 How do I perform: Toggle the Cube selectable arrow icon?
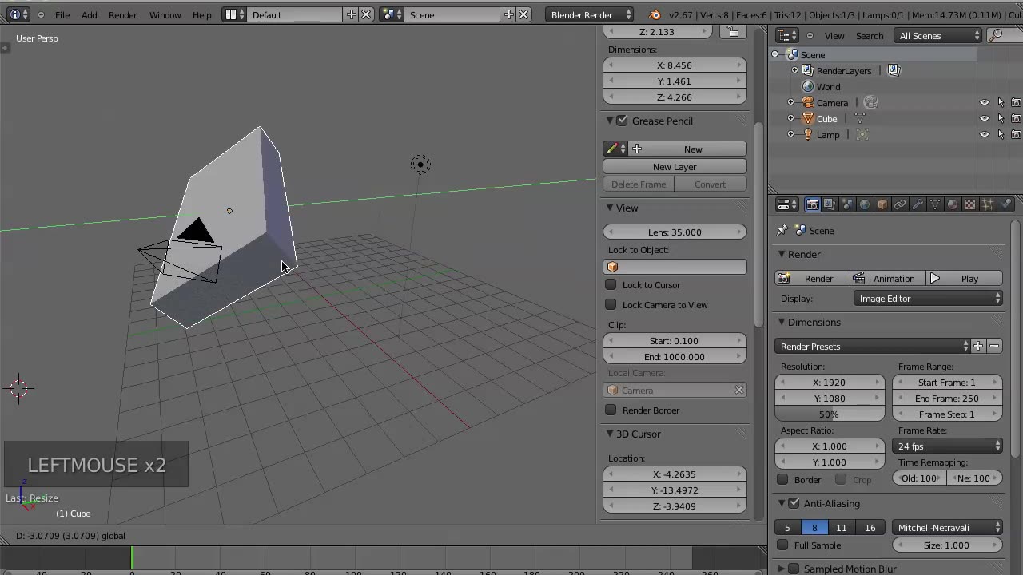pyautogui.click(x=1001, y=118)
